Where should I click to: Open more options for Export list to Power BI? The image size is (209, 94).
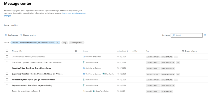click(x=70, y=91)
